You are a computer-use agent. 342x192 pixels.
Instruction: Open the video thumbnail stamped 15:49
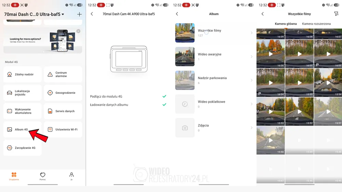[x=300, y=141]
